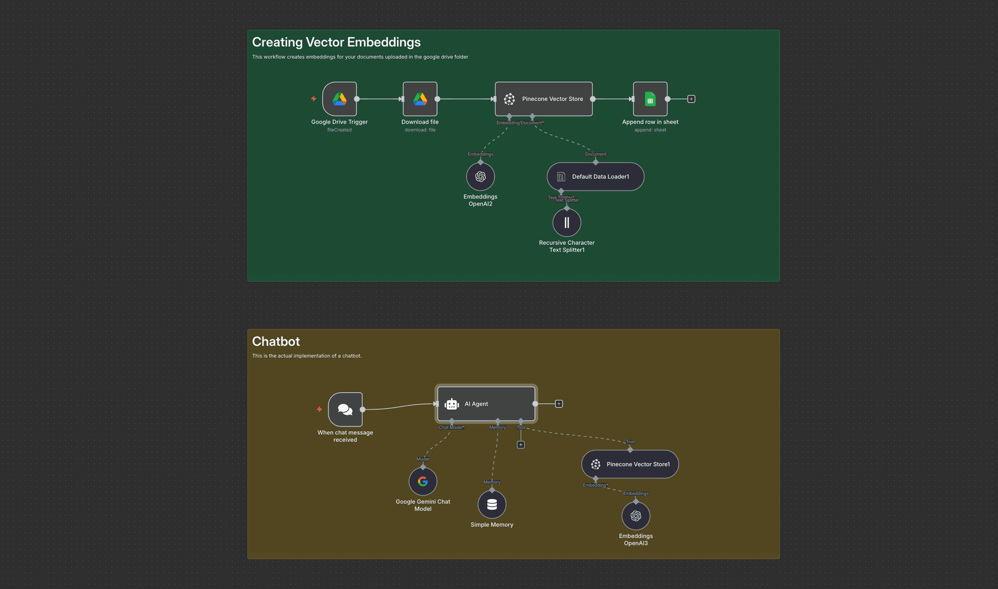Click the Pinecone Vector Store1 tool node
The image size is (998, 589).
tap(630, 464)
